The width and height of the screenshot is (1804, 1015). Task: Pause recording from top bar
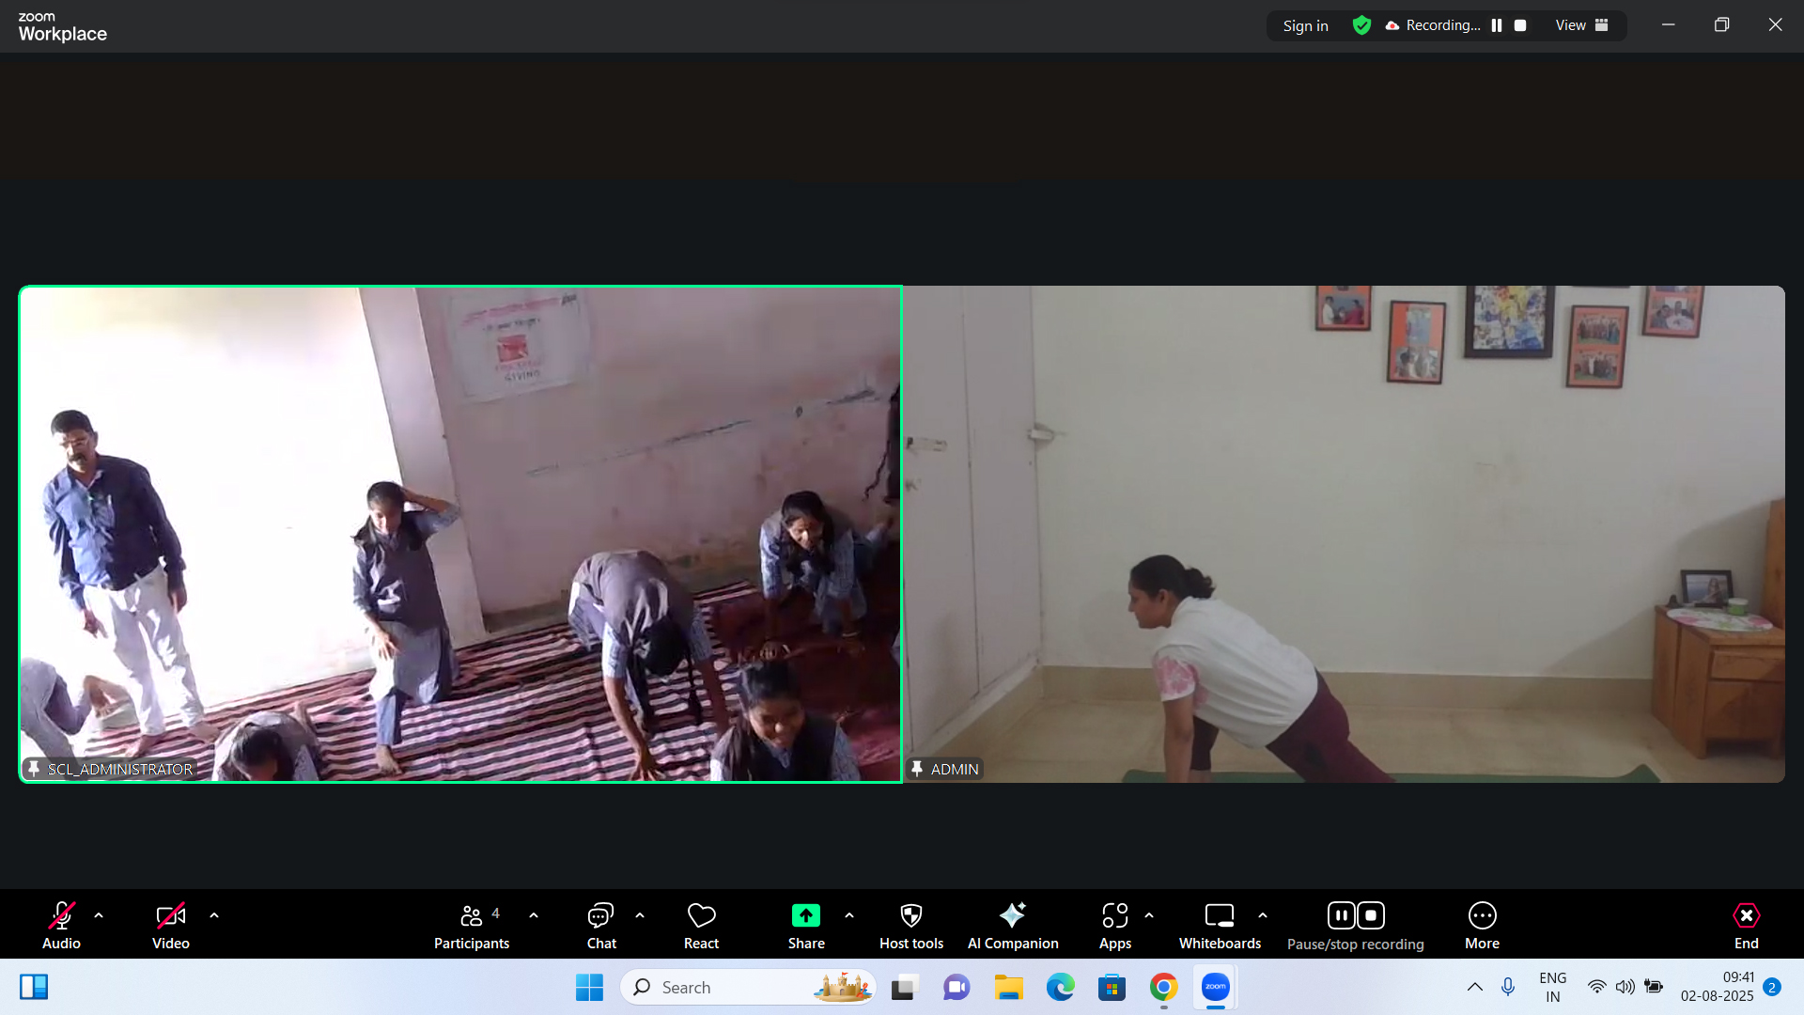click(1497, 25)
